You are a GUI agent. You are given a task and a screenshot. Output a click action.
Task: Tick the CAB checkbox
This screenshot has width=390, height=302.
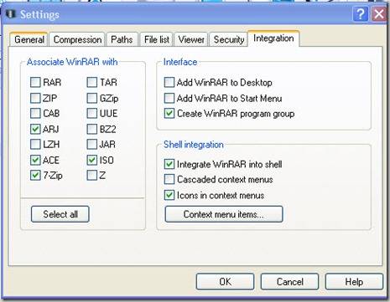[x=35, y=114]
